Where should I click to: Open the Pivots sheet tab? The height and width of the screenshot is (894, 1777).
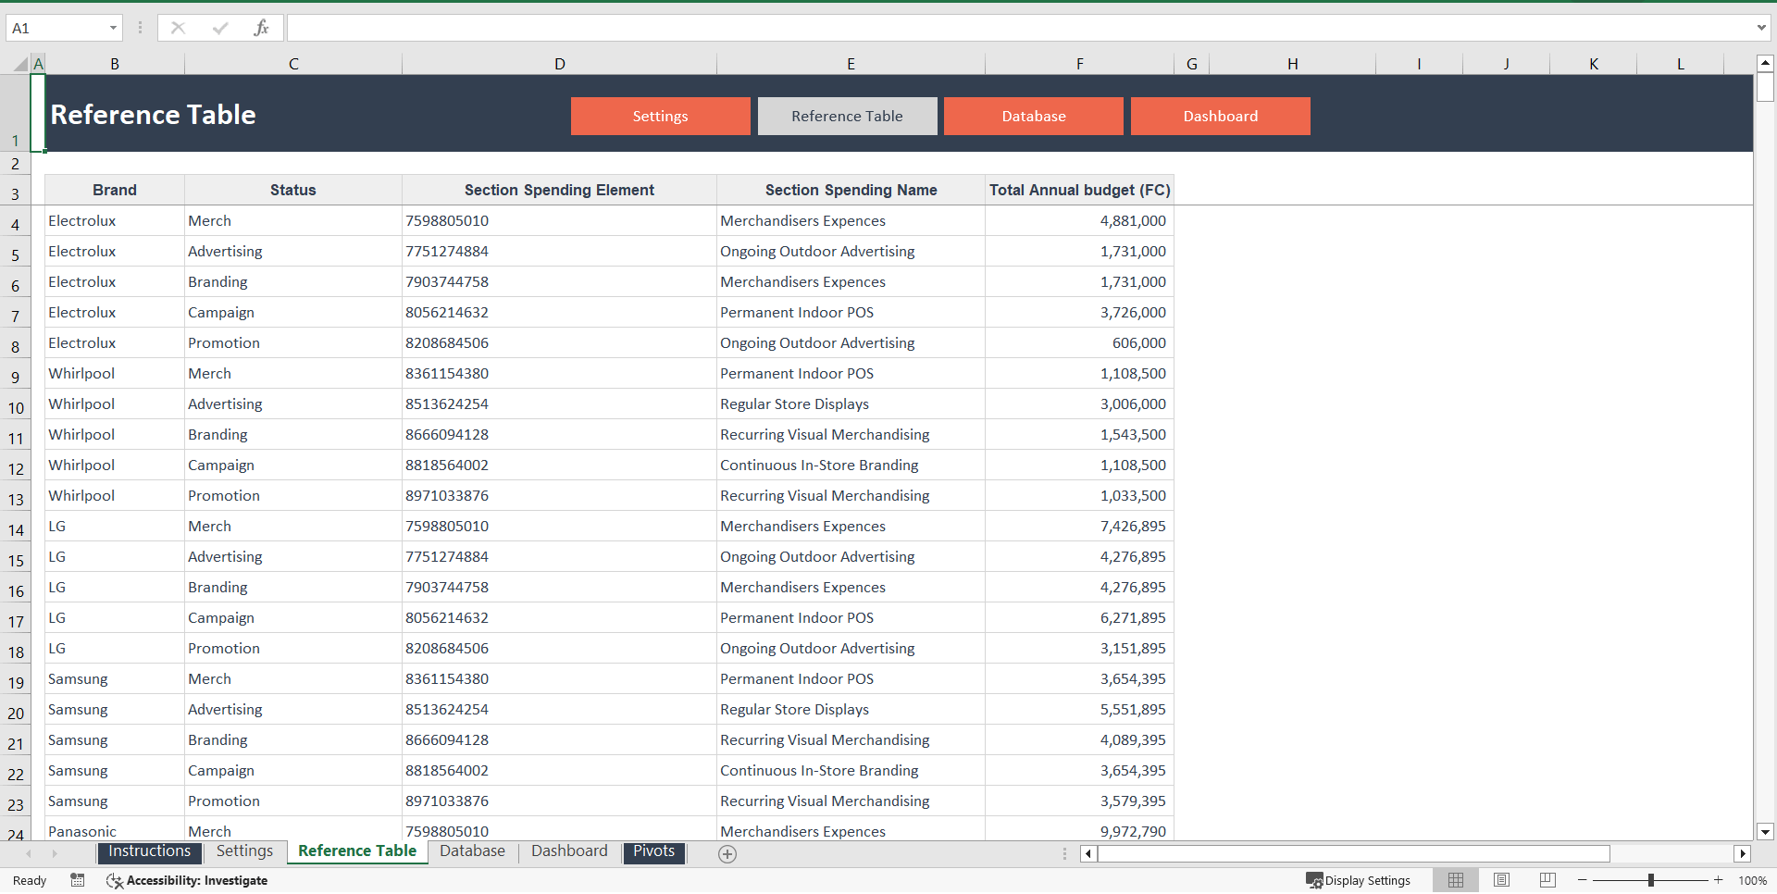coord(654,851)
